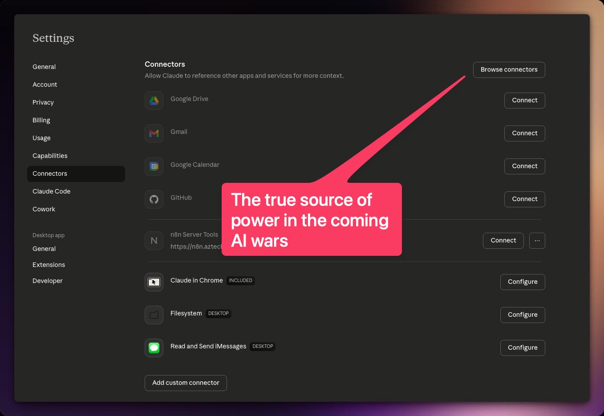
Task: Click the Claude in Chrome icon
Action: pos(154,282)
